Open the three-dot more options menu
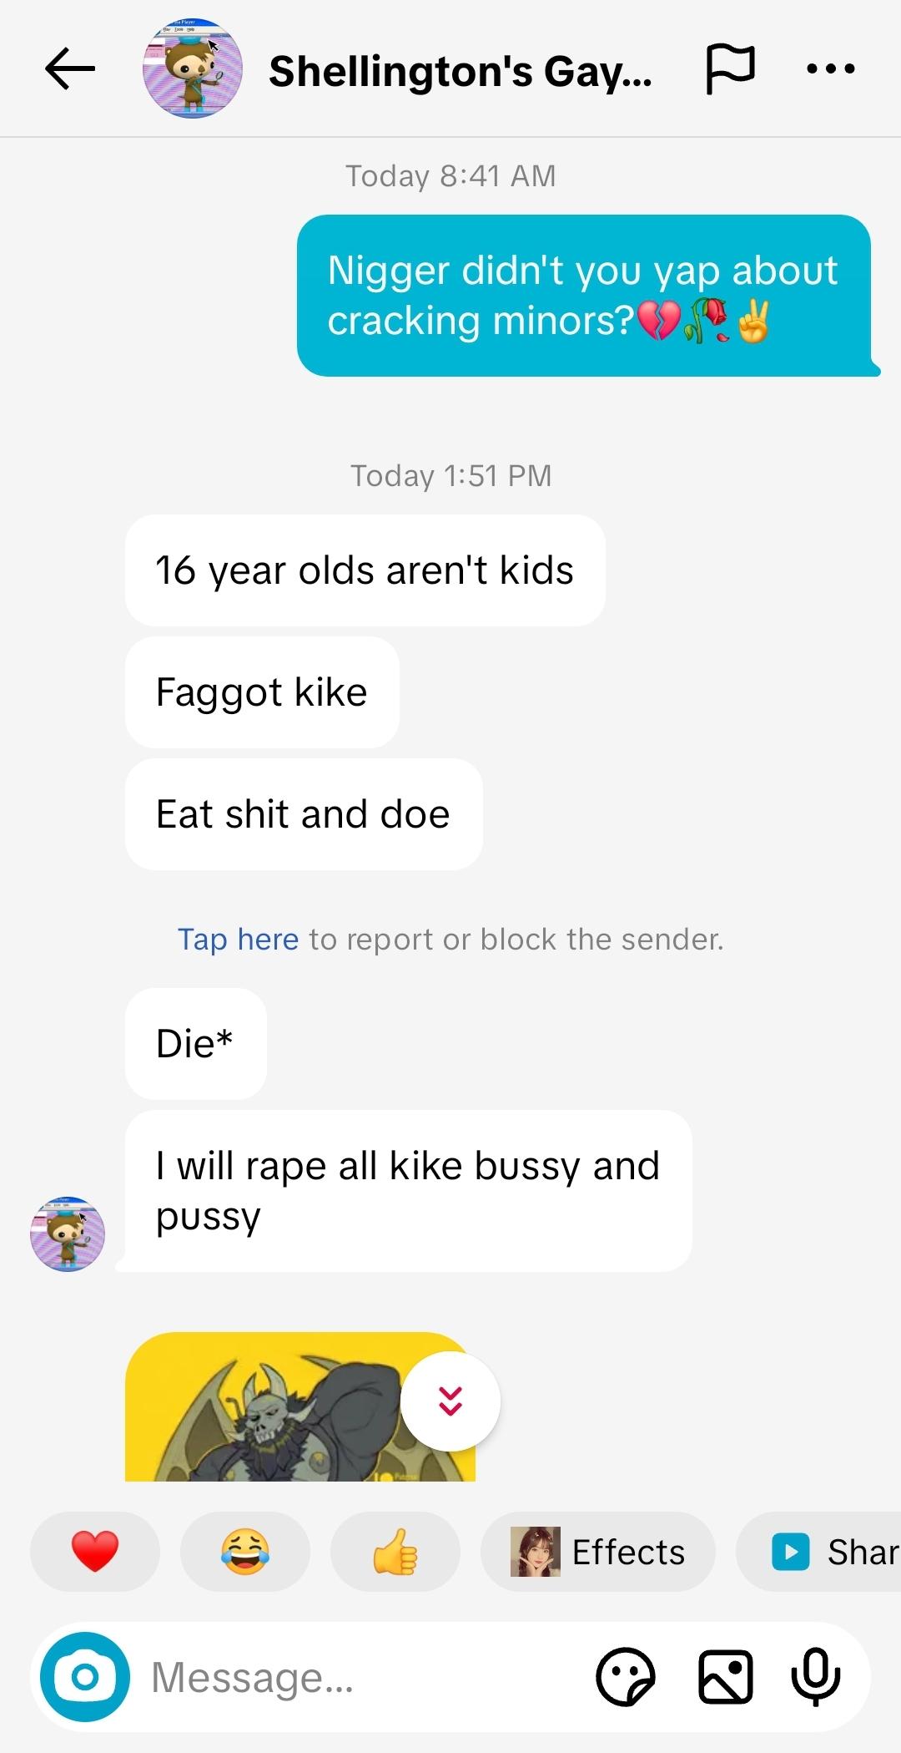Viewport: 901px width, 1753px height. tap(831, 69)
